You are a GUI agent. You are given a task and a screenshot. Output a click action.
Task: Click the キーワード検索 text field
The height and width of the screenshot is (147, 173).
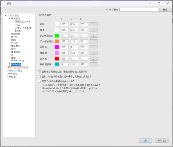coord(139,10)
